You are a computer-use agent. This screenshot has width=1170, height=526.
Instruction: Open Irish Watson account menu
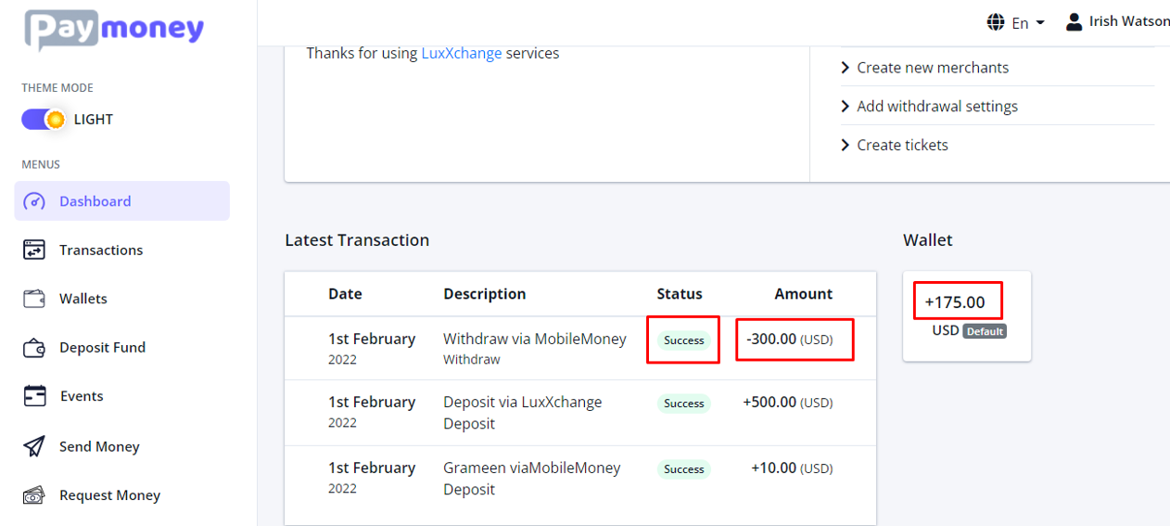1127,21
